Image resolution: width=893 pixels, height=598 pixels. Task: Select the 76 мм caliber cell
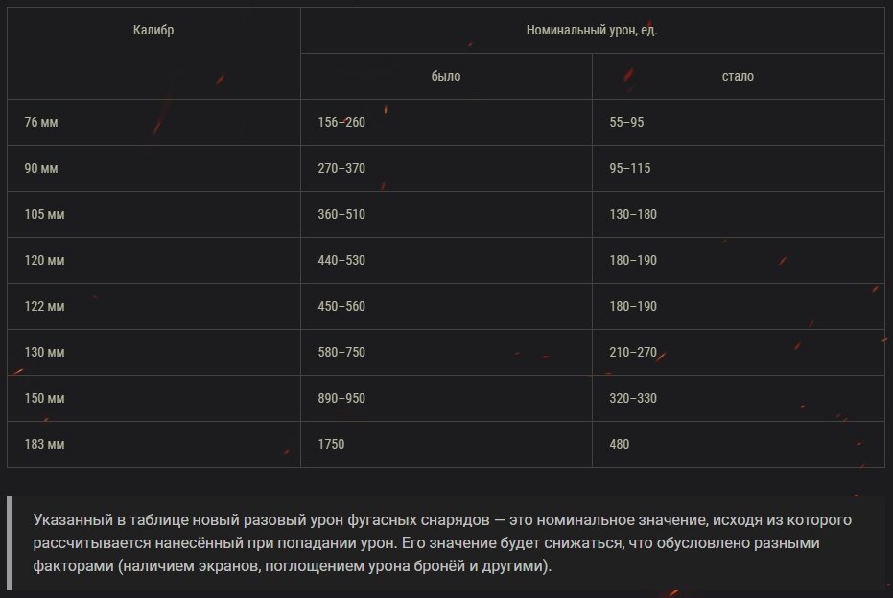(41, 122)
